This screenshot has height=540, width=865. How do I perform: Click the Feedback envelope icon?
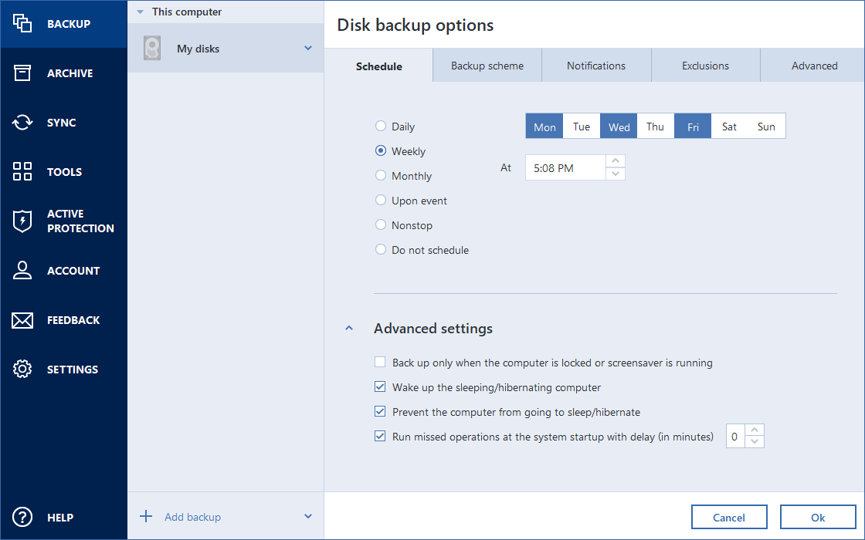pos(22,320)
